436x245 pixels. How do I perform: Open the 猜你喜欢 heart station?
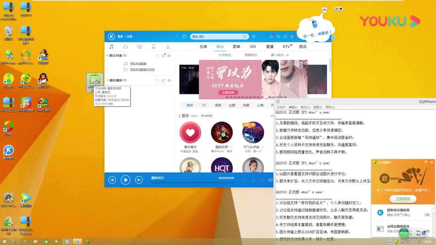click(x=190, y=132)
